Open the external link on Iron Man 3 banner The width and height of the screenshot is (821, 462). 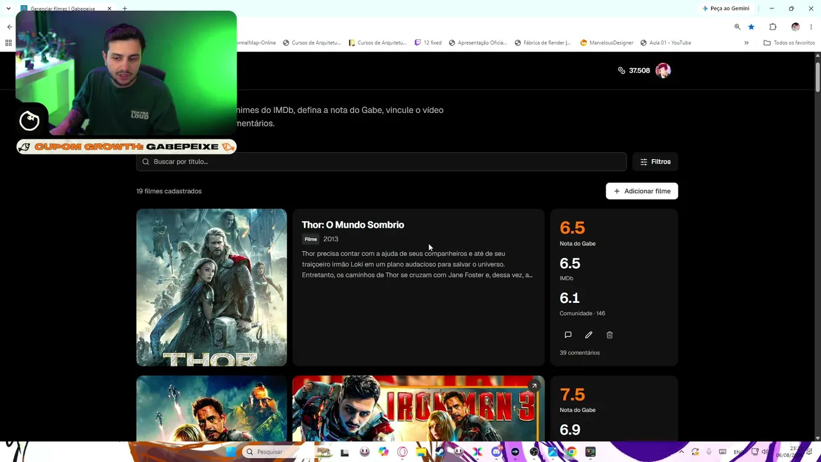click(x=534, y=386)
